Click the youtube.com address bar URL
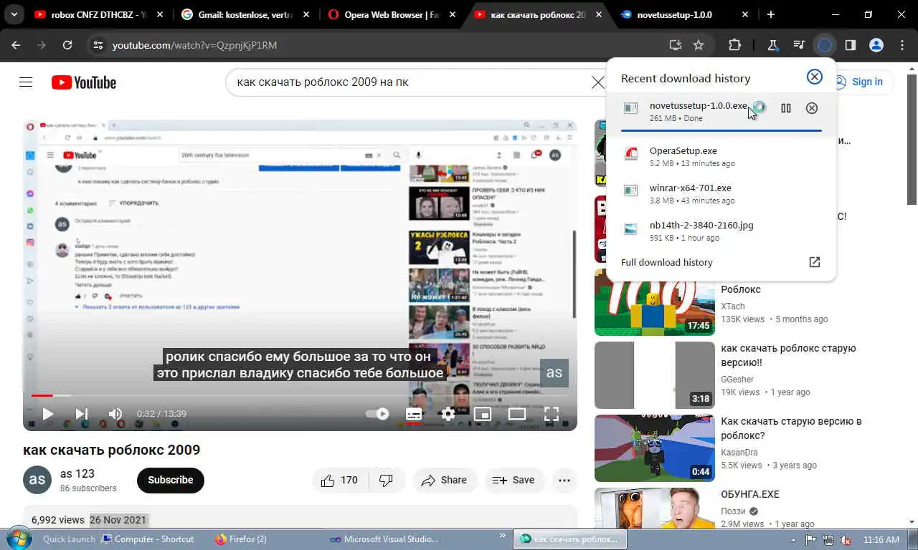The width and height of the screenshot is (918, 550). coord(194,45)
